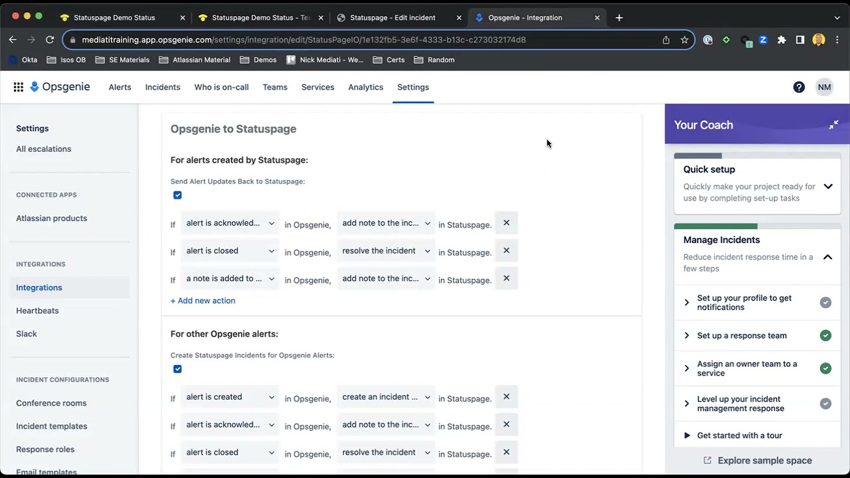The image size is (850, 478).
Task: Click the Opsgenie logo
Action: [60, 87]
